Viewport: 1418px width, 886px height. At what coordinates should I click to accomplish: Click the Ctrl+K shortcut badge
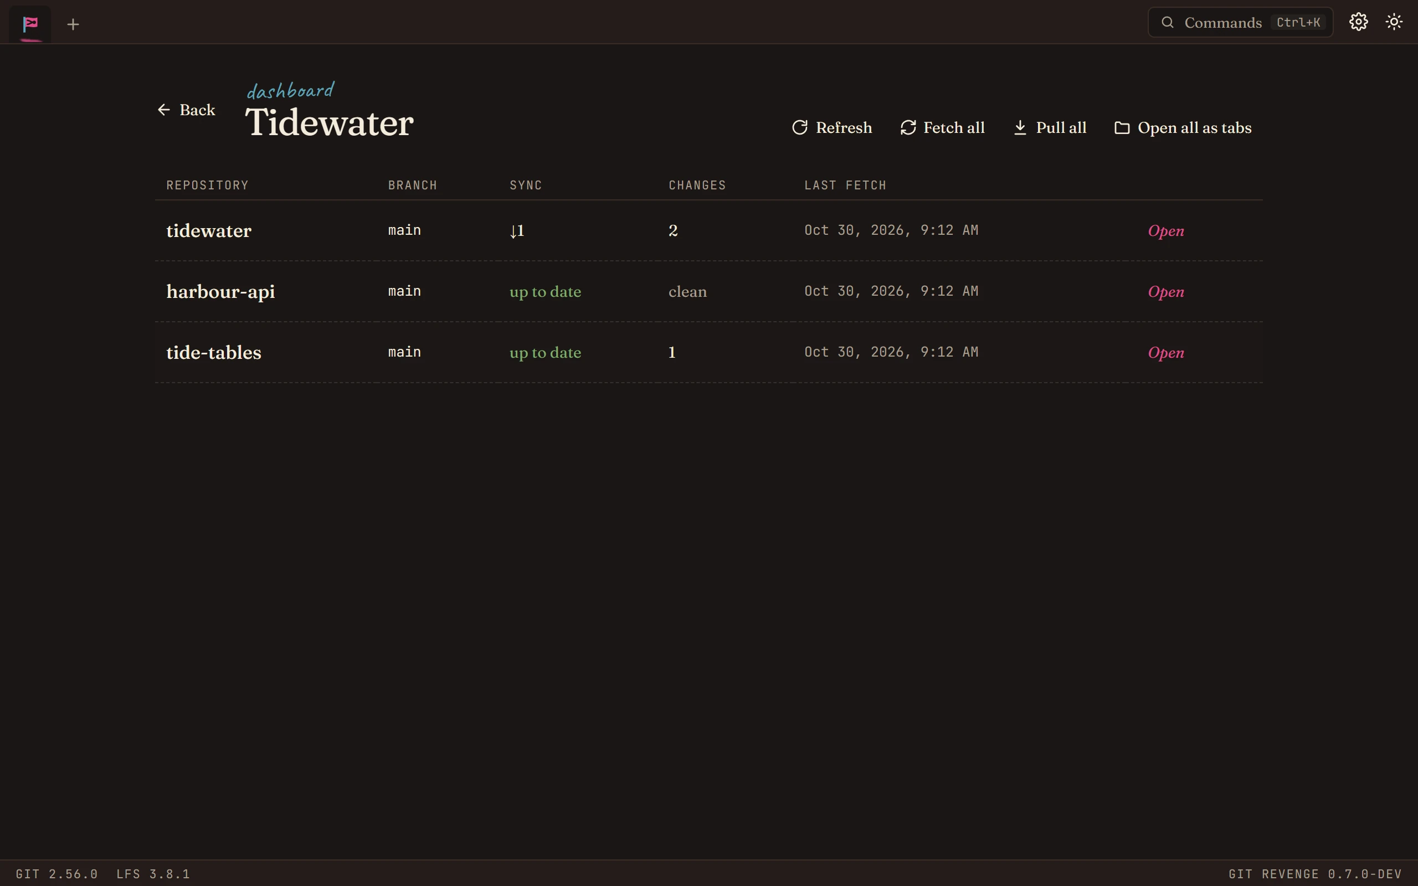click(1298, 22)
